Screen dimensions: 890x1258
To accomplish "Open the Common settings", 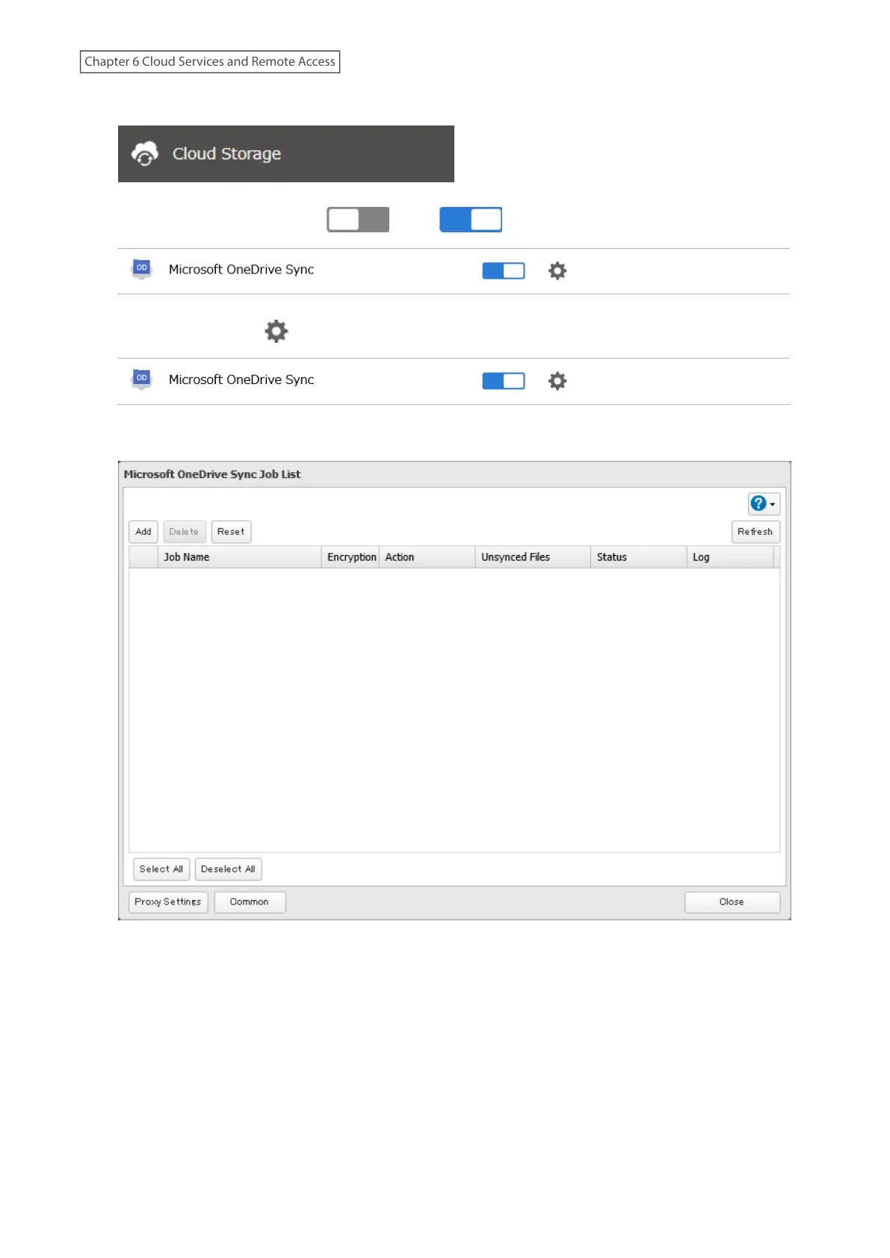I will tap(250, 902).
